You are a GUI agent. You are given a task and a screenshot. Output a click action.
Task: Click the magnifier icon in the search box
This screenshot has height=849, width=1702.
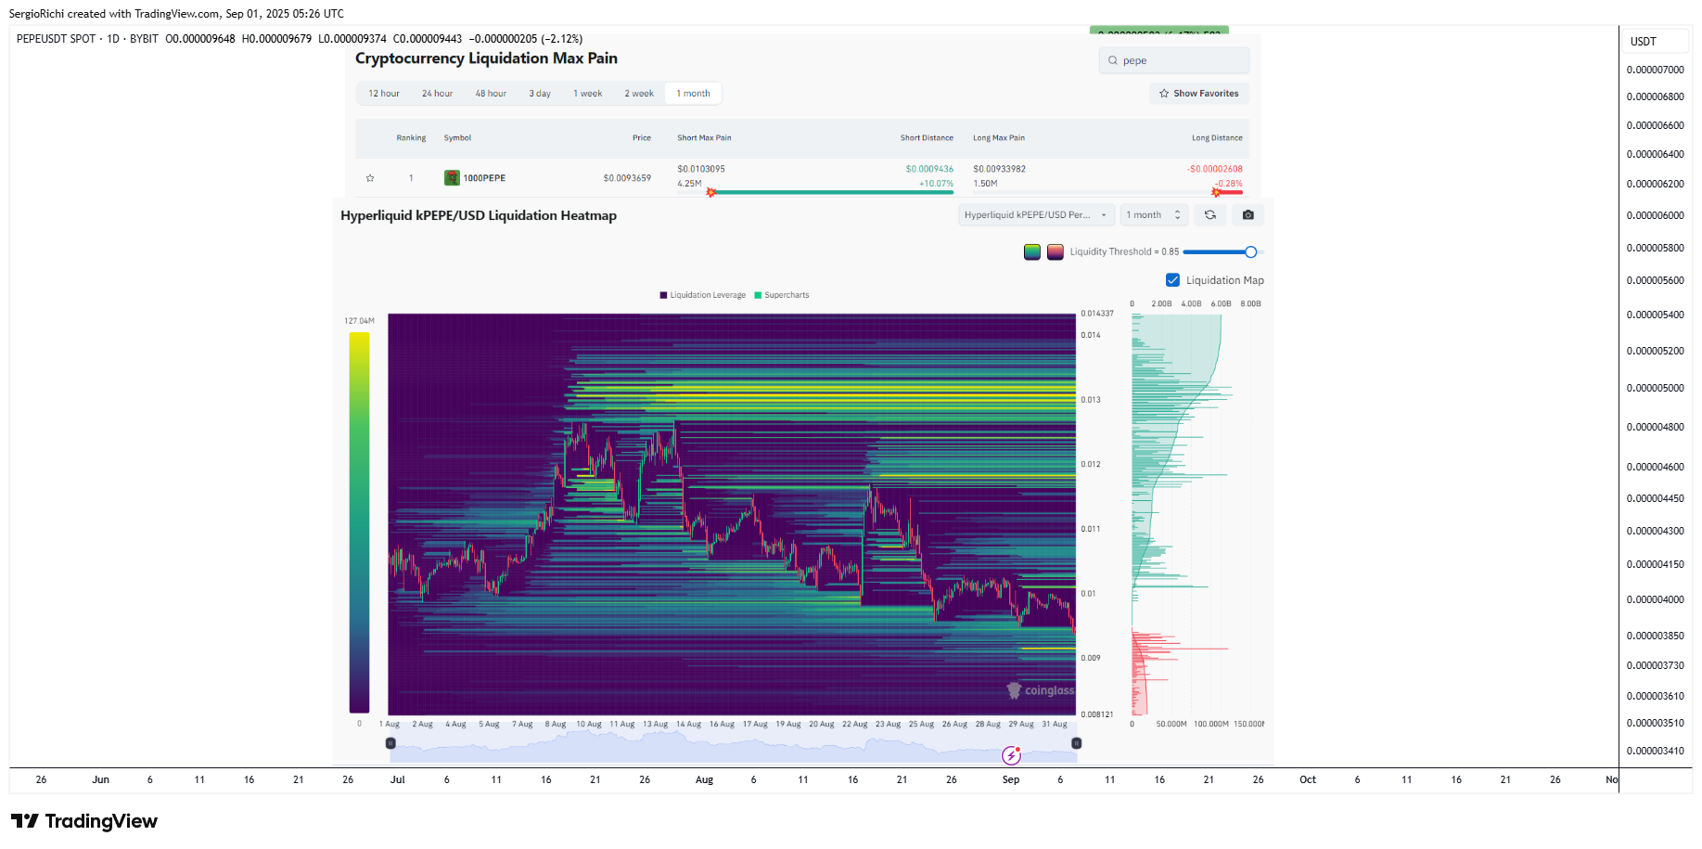[x=1112, y=60]
